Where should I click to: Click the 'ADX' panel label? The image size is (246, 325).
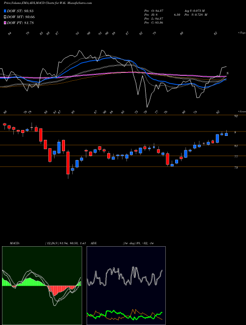click(x=93, y=243)
